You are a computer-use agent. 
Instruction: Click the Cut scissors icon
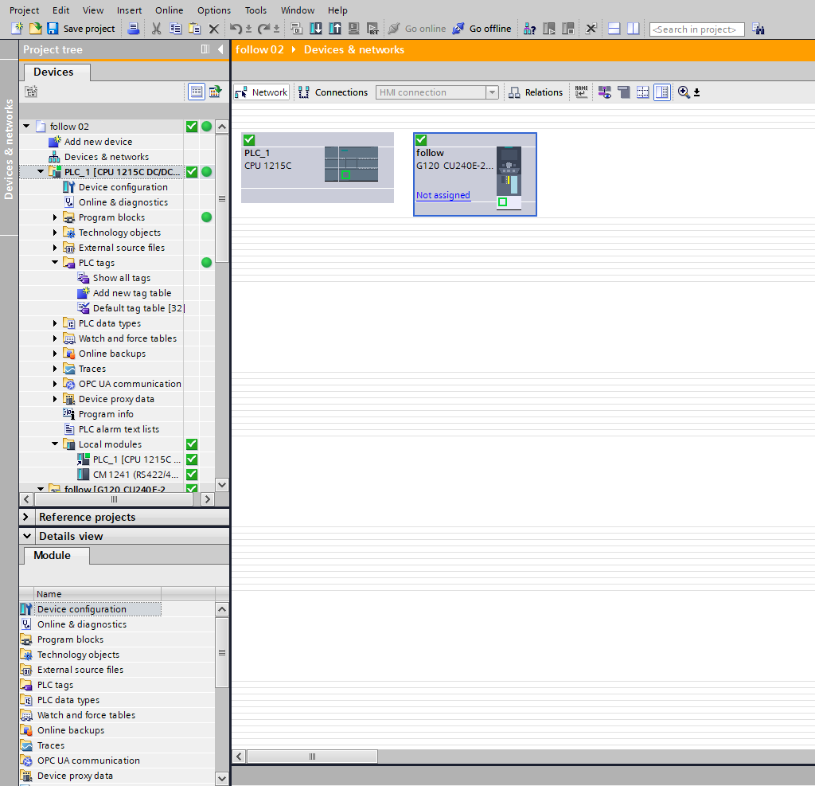[156, 29]
